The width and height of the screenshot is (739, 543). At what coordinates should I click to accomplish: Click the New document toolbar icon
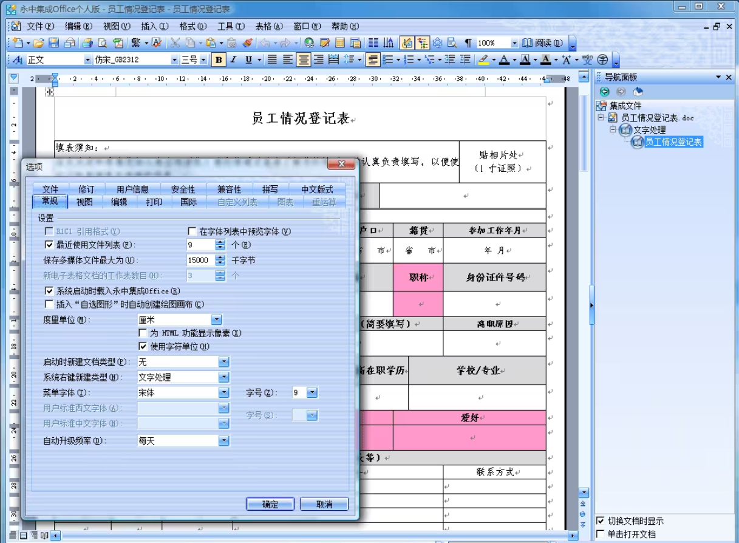[17, 43]
